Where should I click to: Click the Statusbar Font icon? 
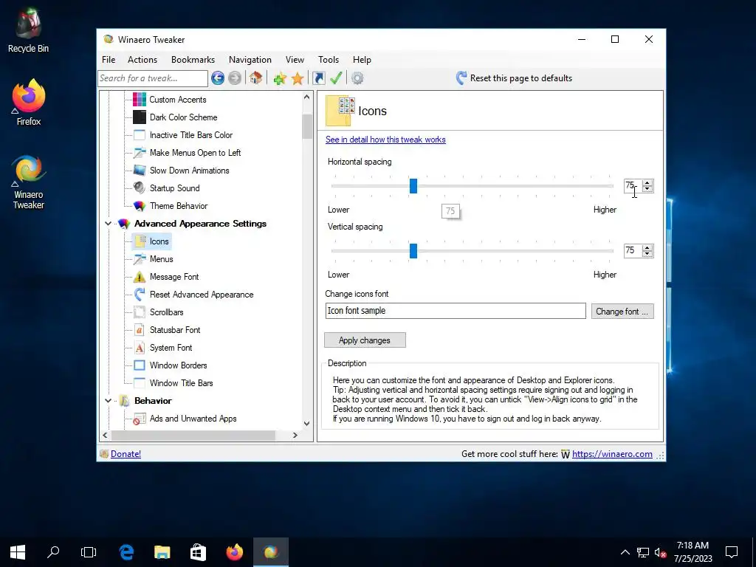point(140,330)
